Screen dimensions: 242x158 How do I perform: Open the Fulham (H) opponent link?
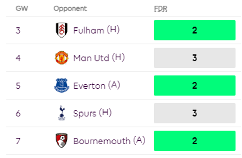tap(96, 30)
